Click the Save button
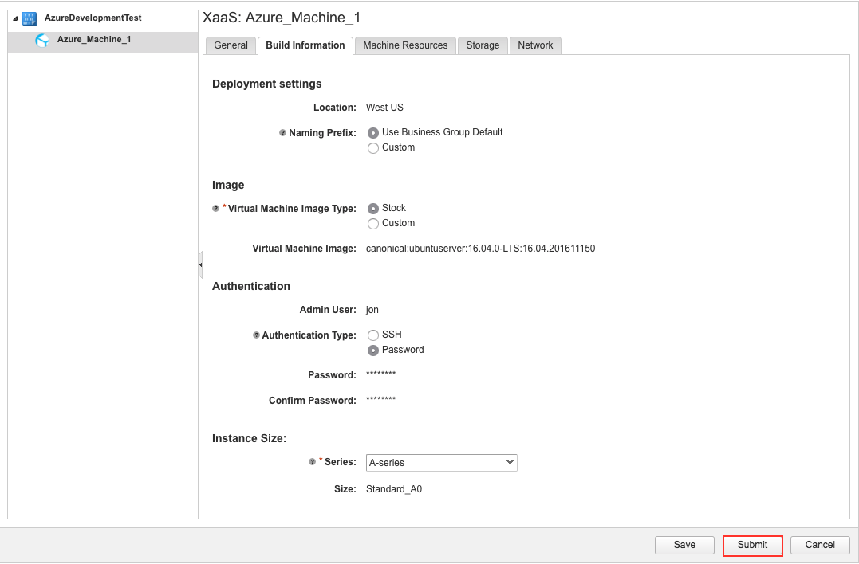This screenshot has height=564, width=859. point(685,545)
